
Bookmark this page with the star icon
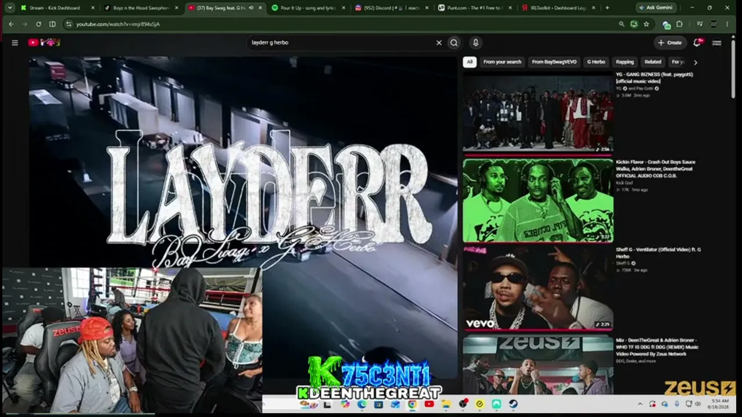tap(646, 24)
